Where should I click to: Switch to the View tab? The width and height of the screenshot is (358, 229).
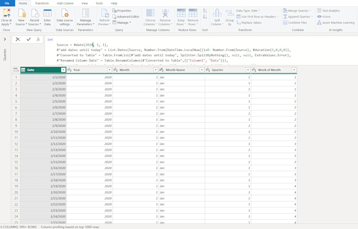pyautogui.click(x=84, y=3)
